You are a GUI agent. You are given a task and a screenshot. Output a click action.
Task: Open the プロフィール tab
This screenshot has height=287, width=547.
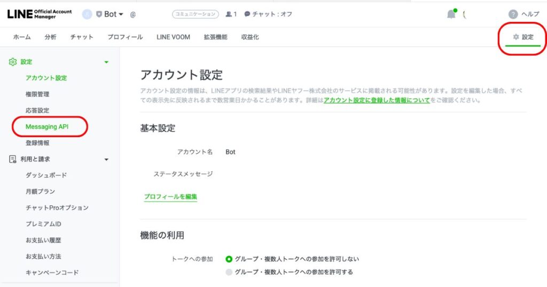click(x=125, y=37)
